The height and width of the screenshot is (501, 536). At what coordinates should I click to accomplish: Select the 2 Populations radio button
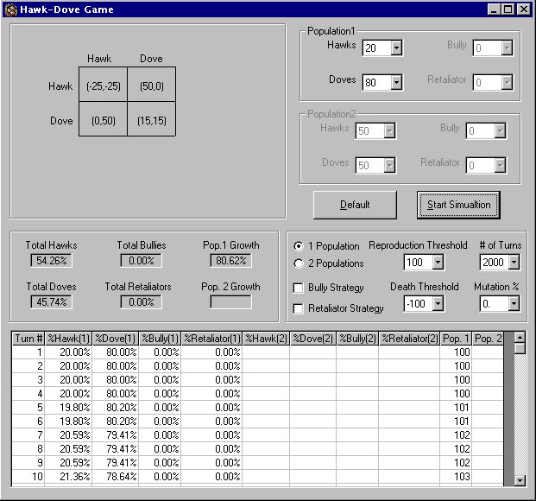(x=299, y=263)
